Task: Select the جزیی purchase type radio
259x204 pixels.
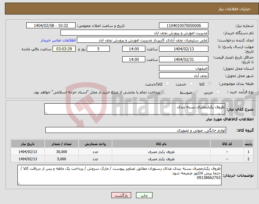Action: [218, 91]
